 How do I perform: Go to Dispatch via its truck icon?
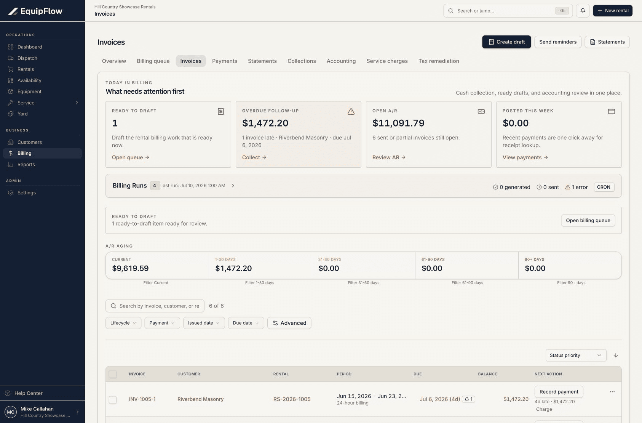[11, 58]
